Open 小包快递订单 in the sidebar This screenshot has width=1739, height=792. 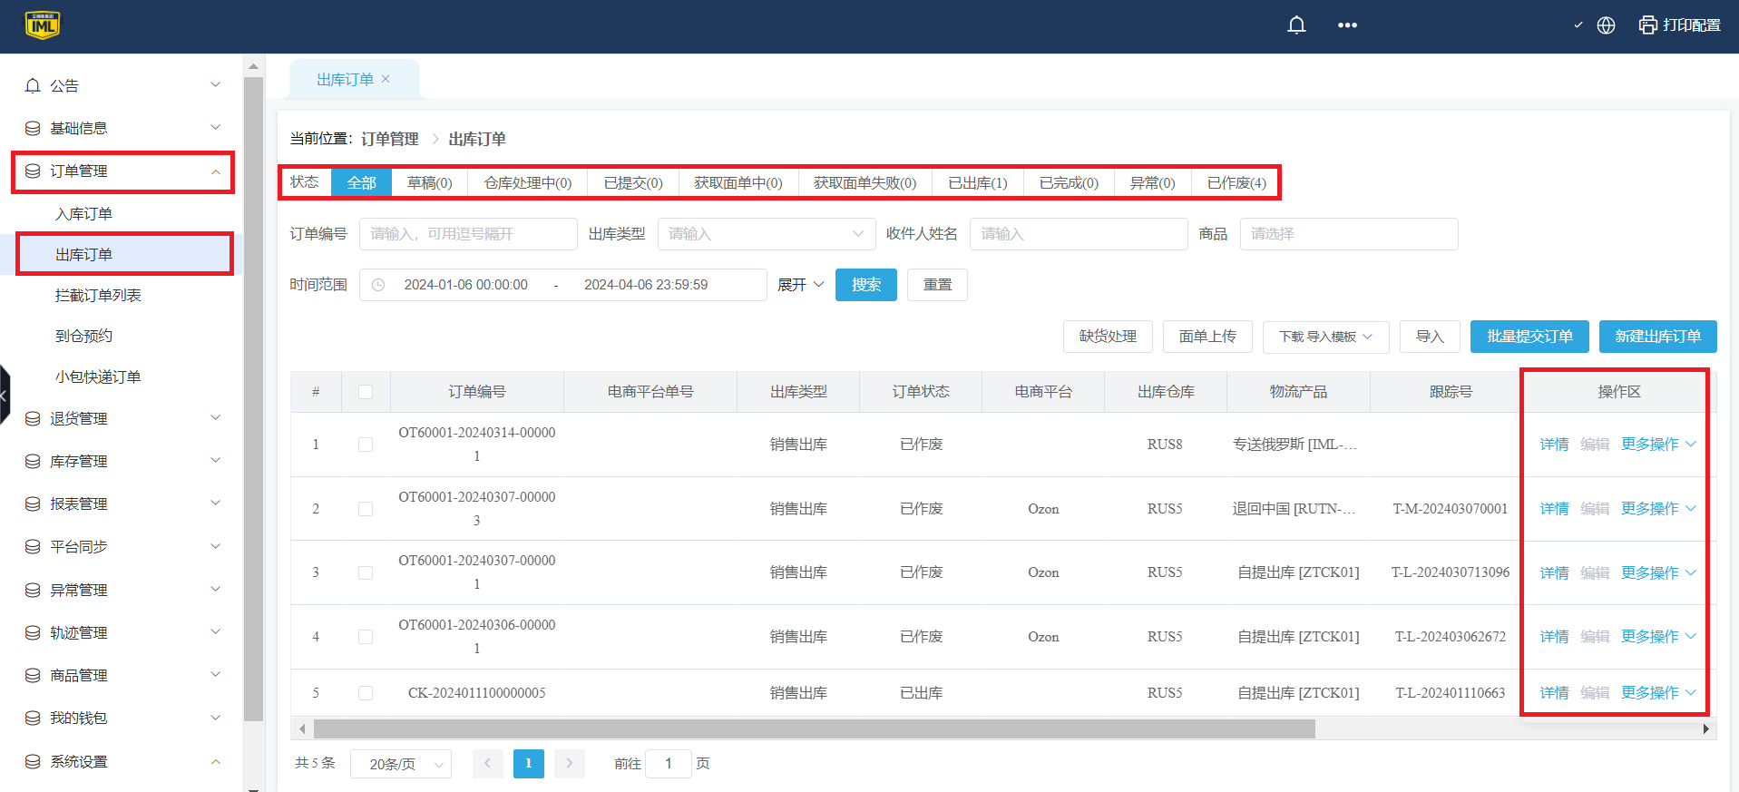point(98,377)
